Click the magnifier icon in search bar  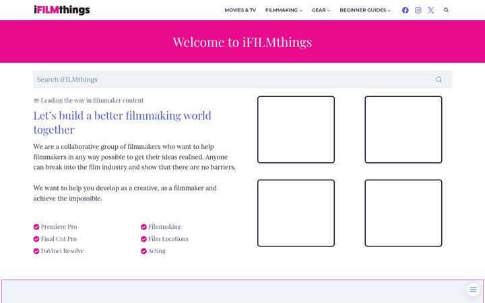click(x=439, y=79)
